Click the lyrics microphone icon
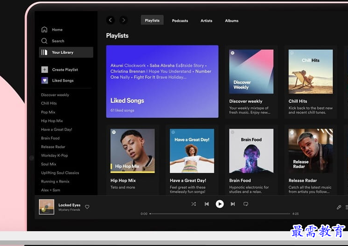The image size is (348, 246). point(339,207)
